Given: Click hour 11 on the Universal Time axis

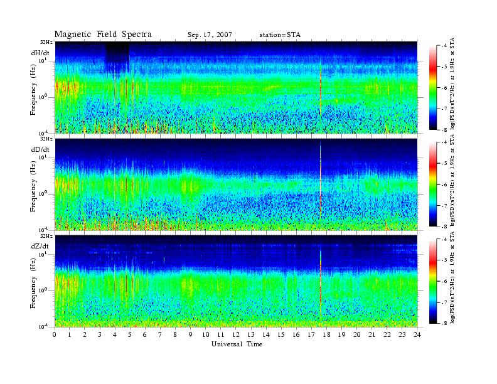Looking at the screenshot, I should 221,334.
